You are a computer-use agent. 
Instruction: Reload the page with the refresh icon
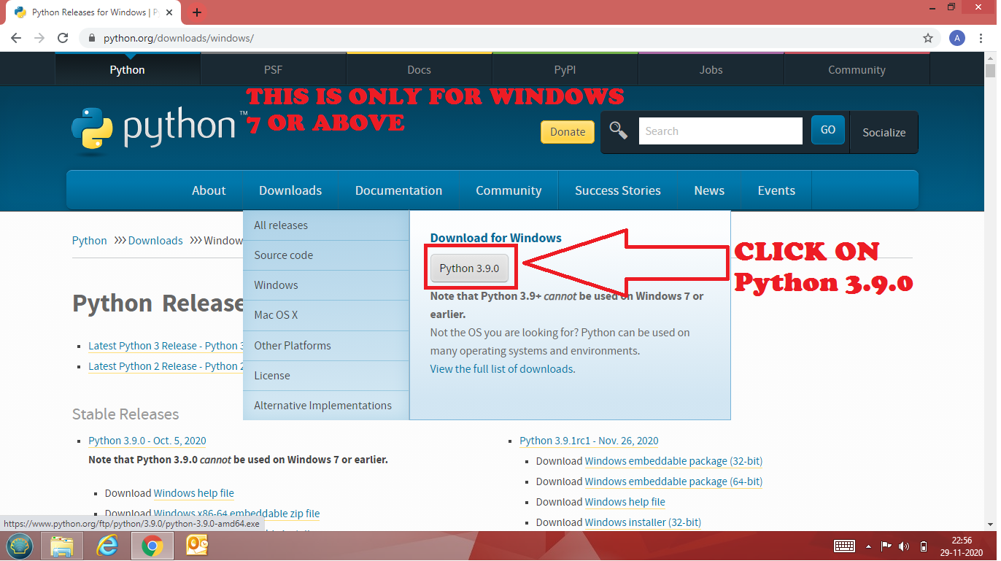(62, 38)
